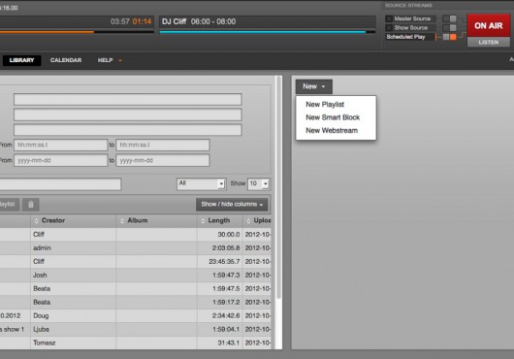Toggle the Scheduled Play switch
Image resolution: width=514 pixels, height=359 pixels.
pos(449,37)
